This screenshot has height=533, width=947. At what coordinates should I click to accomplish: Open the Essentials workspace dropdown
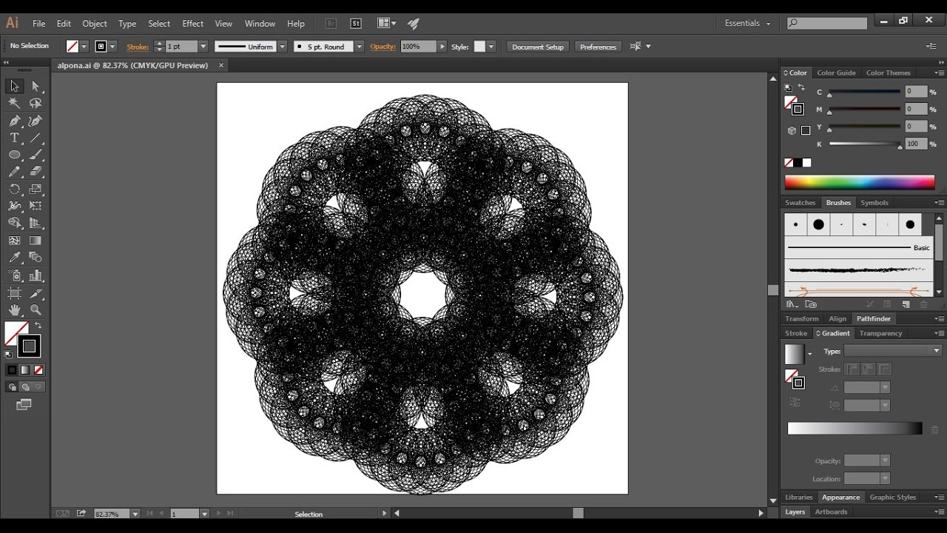pyautogui.click(x=747, y=23)
